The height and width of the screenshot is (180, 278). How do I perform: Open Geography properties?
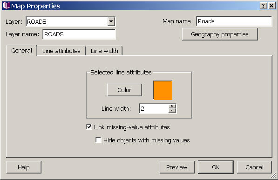click(220, 34)
